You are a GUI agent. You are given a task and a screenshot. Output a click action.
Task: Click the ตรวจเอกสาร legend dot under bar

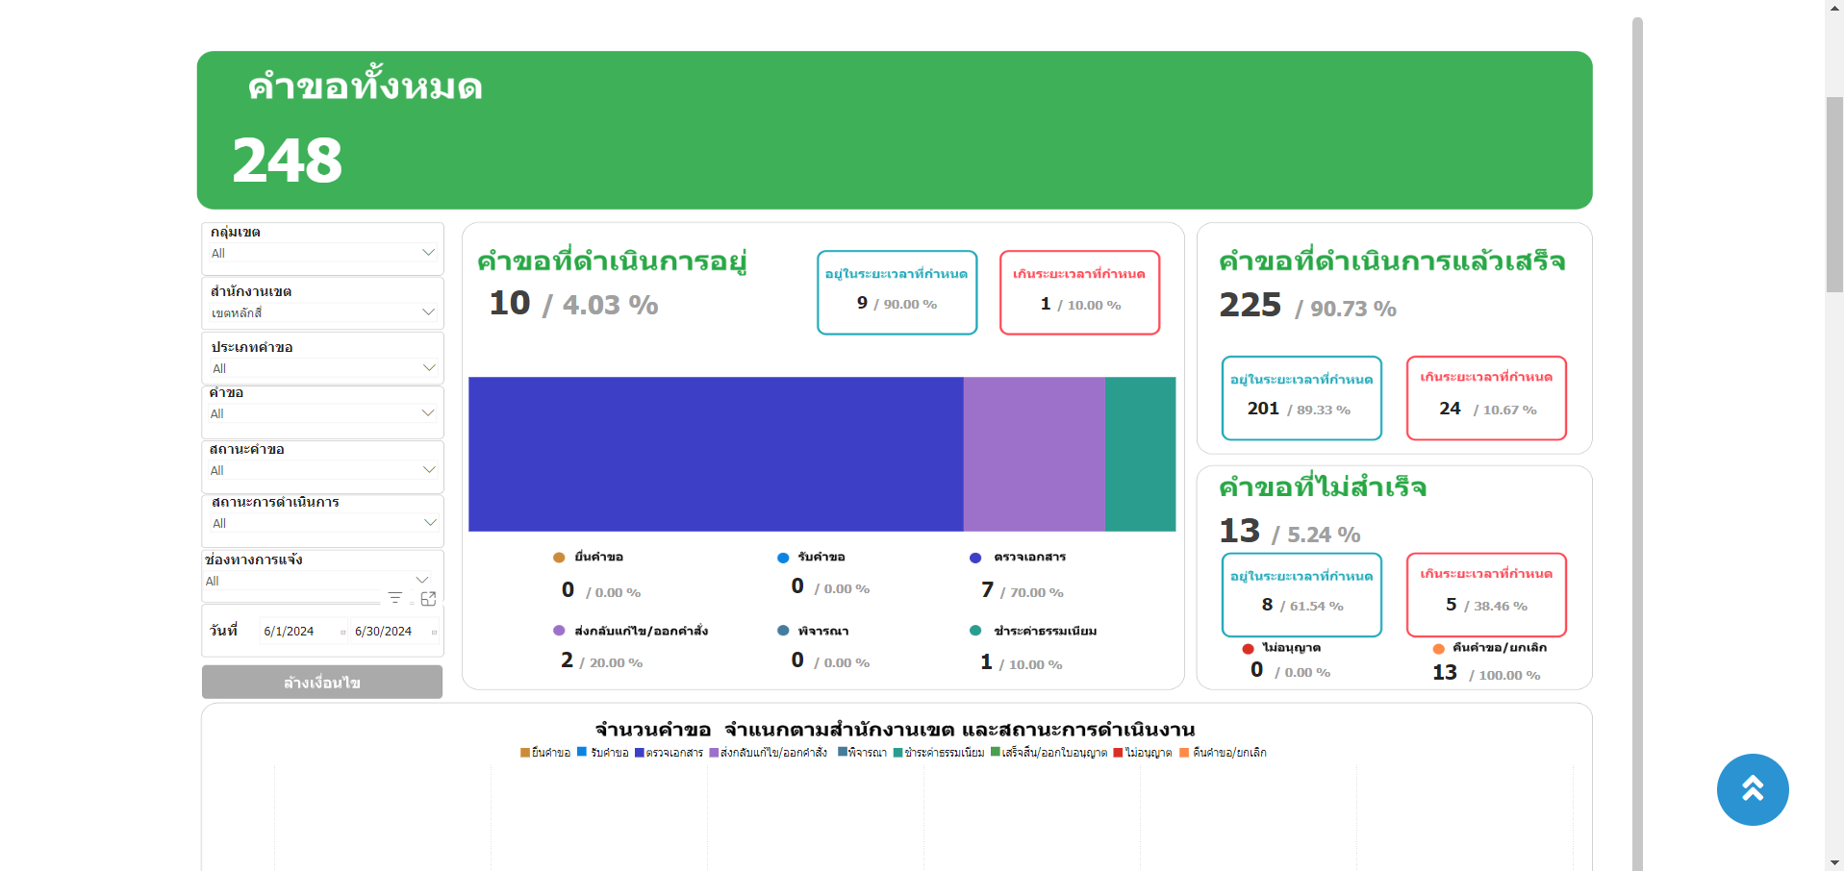click(975, 558)
